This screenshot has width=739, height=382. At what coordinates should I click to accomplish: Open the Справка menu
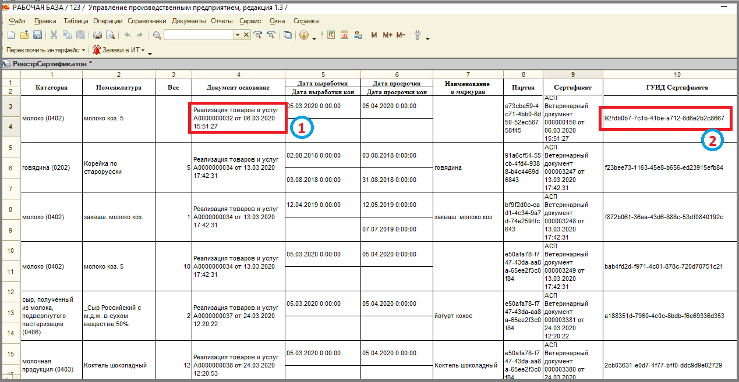tap(306, 21)
